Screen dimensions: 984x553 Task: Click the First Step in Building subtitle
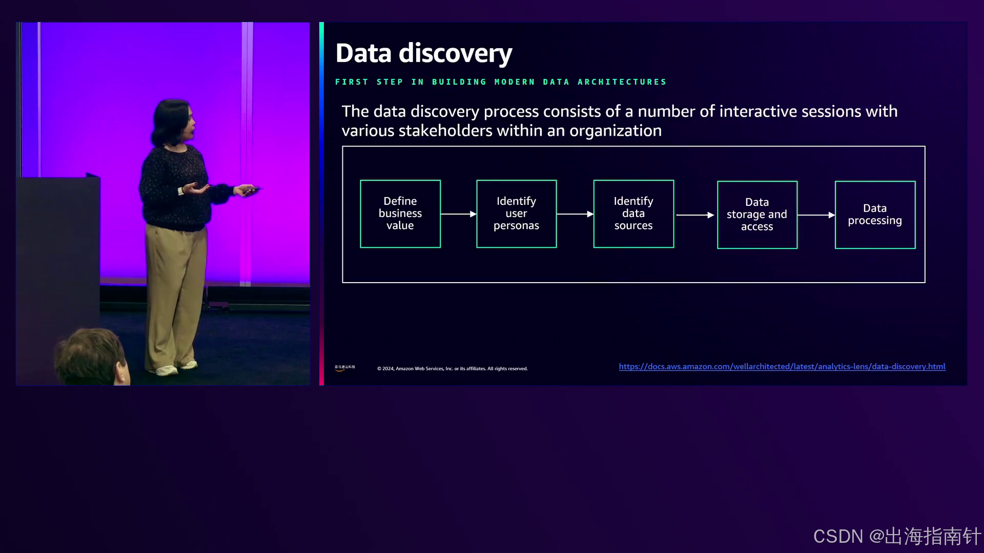click(500, 82)
